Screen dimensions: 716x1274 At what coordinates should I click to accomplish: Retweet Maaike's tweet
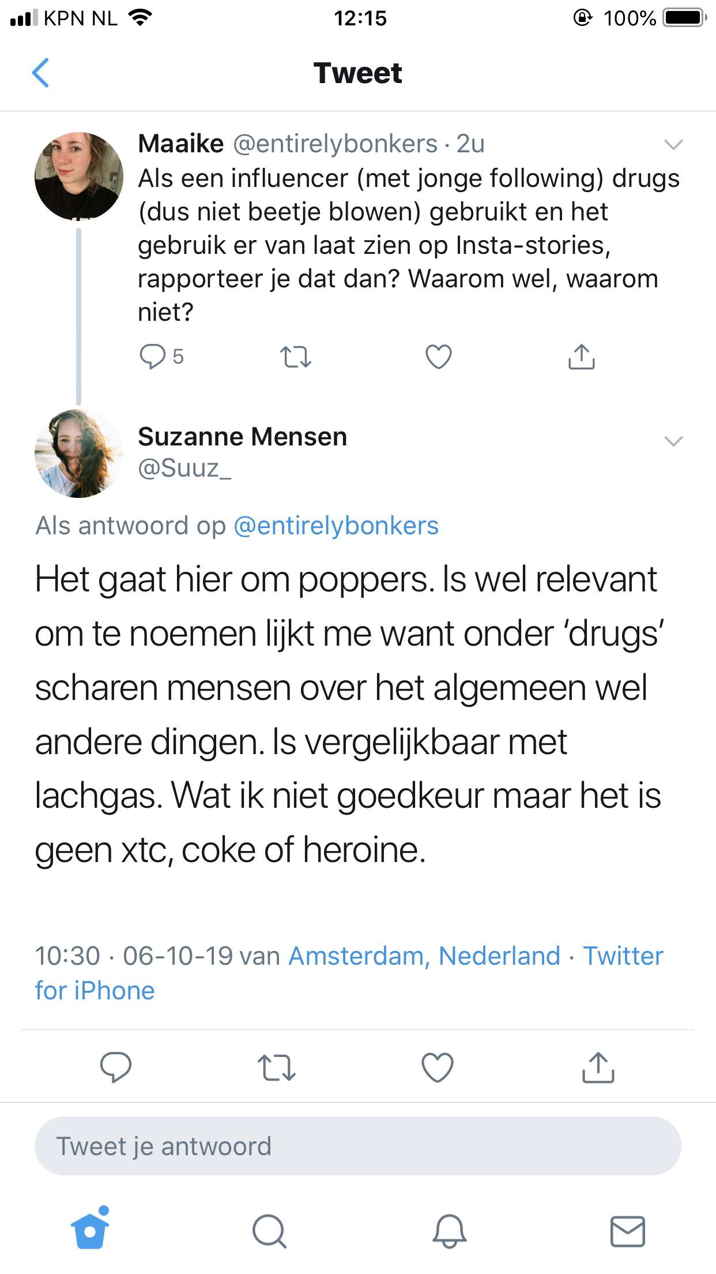(x=296, y=357)
